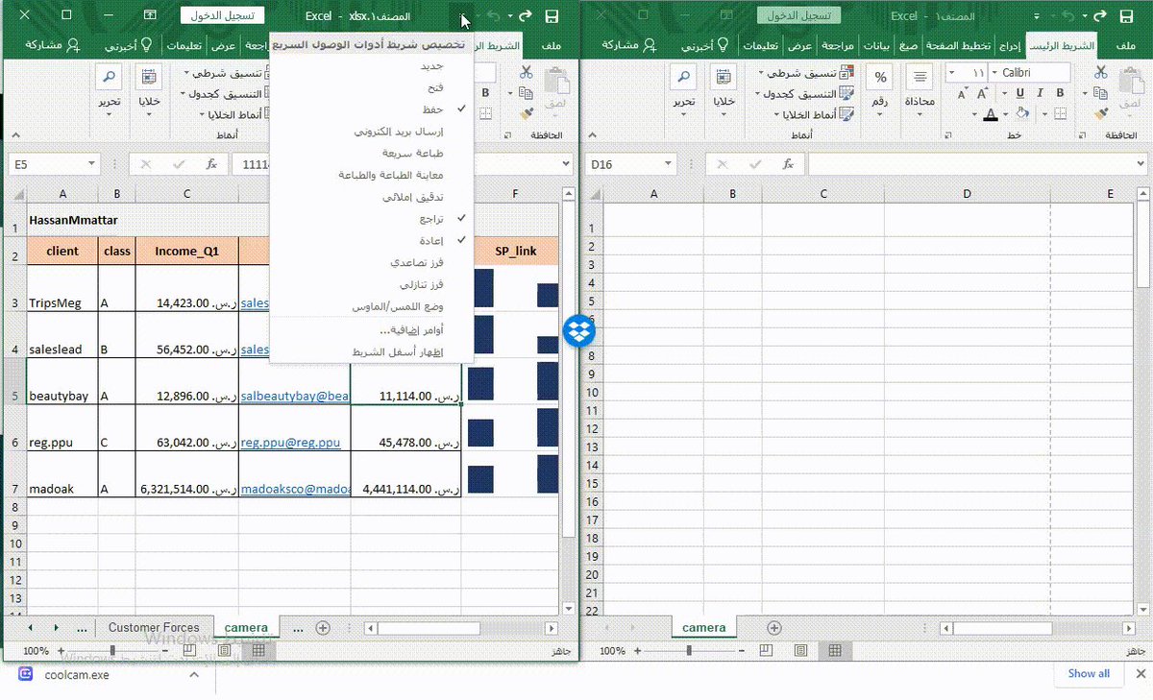Select Customer Forces sheet tab

(154, 627)
